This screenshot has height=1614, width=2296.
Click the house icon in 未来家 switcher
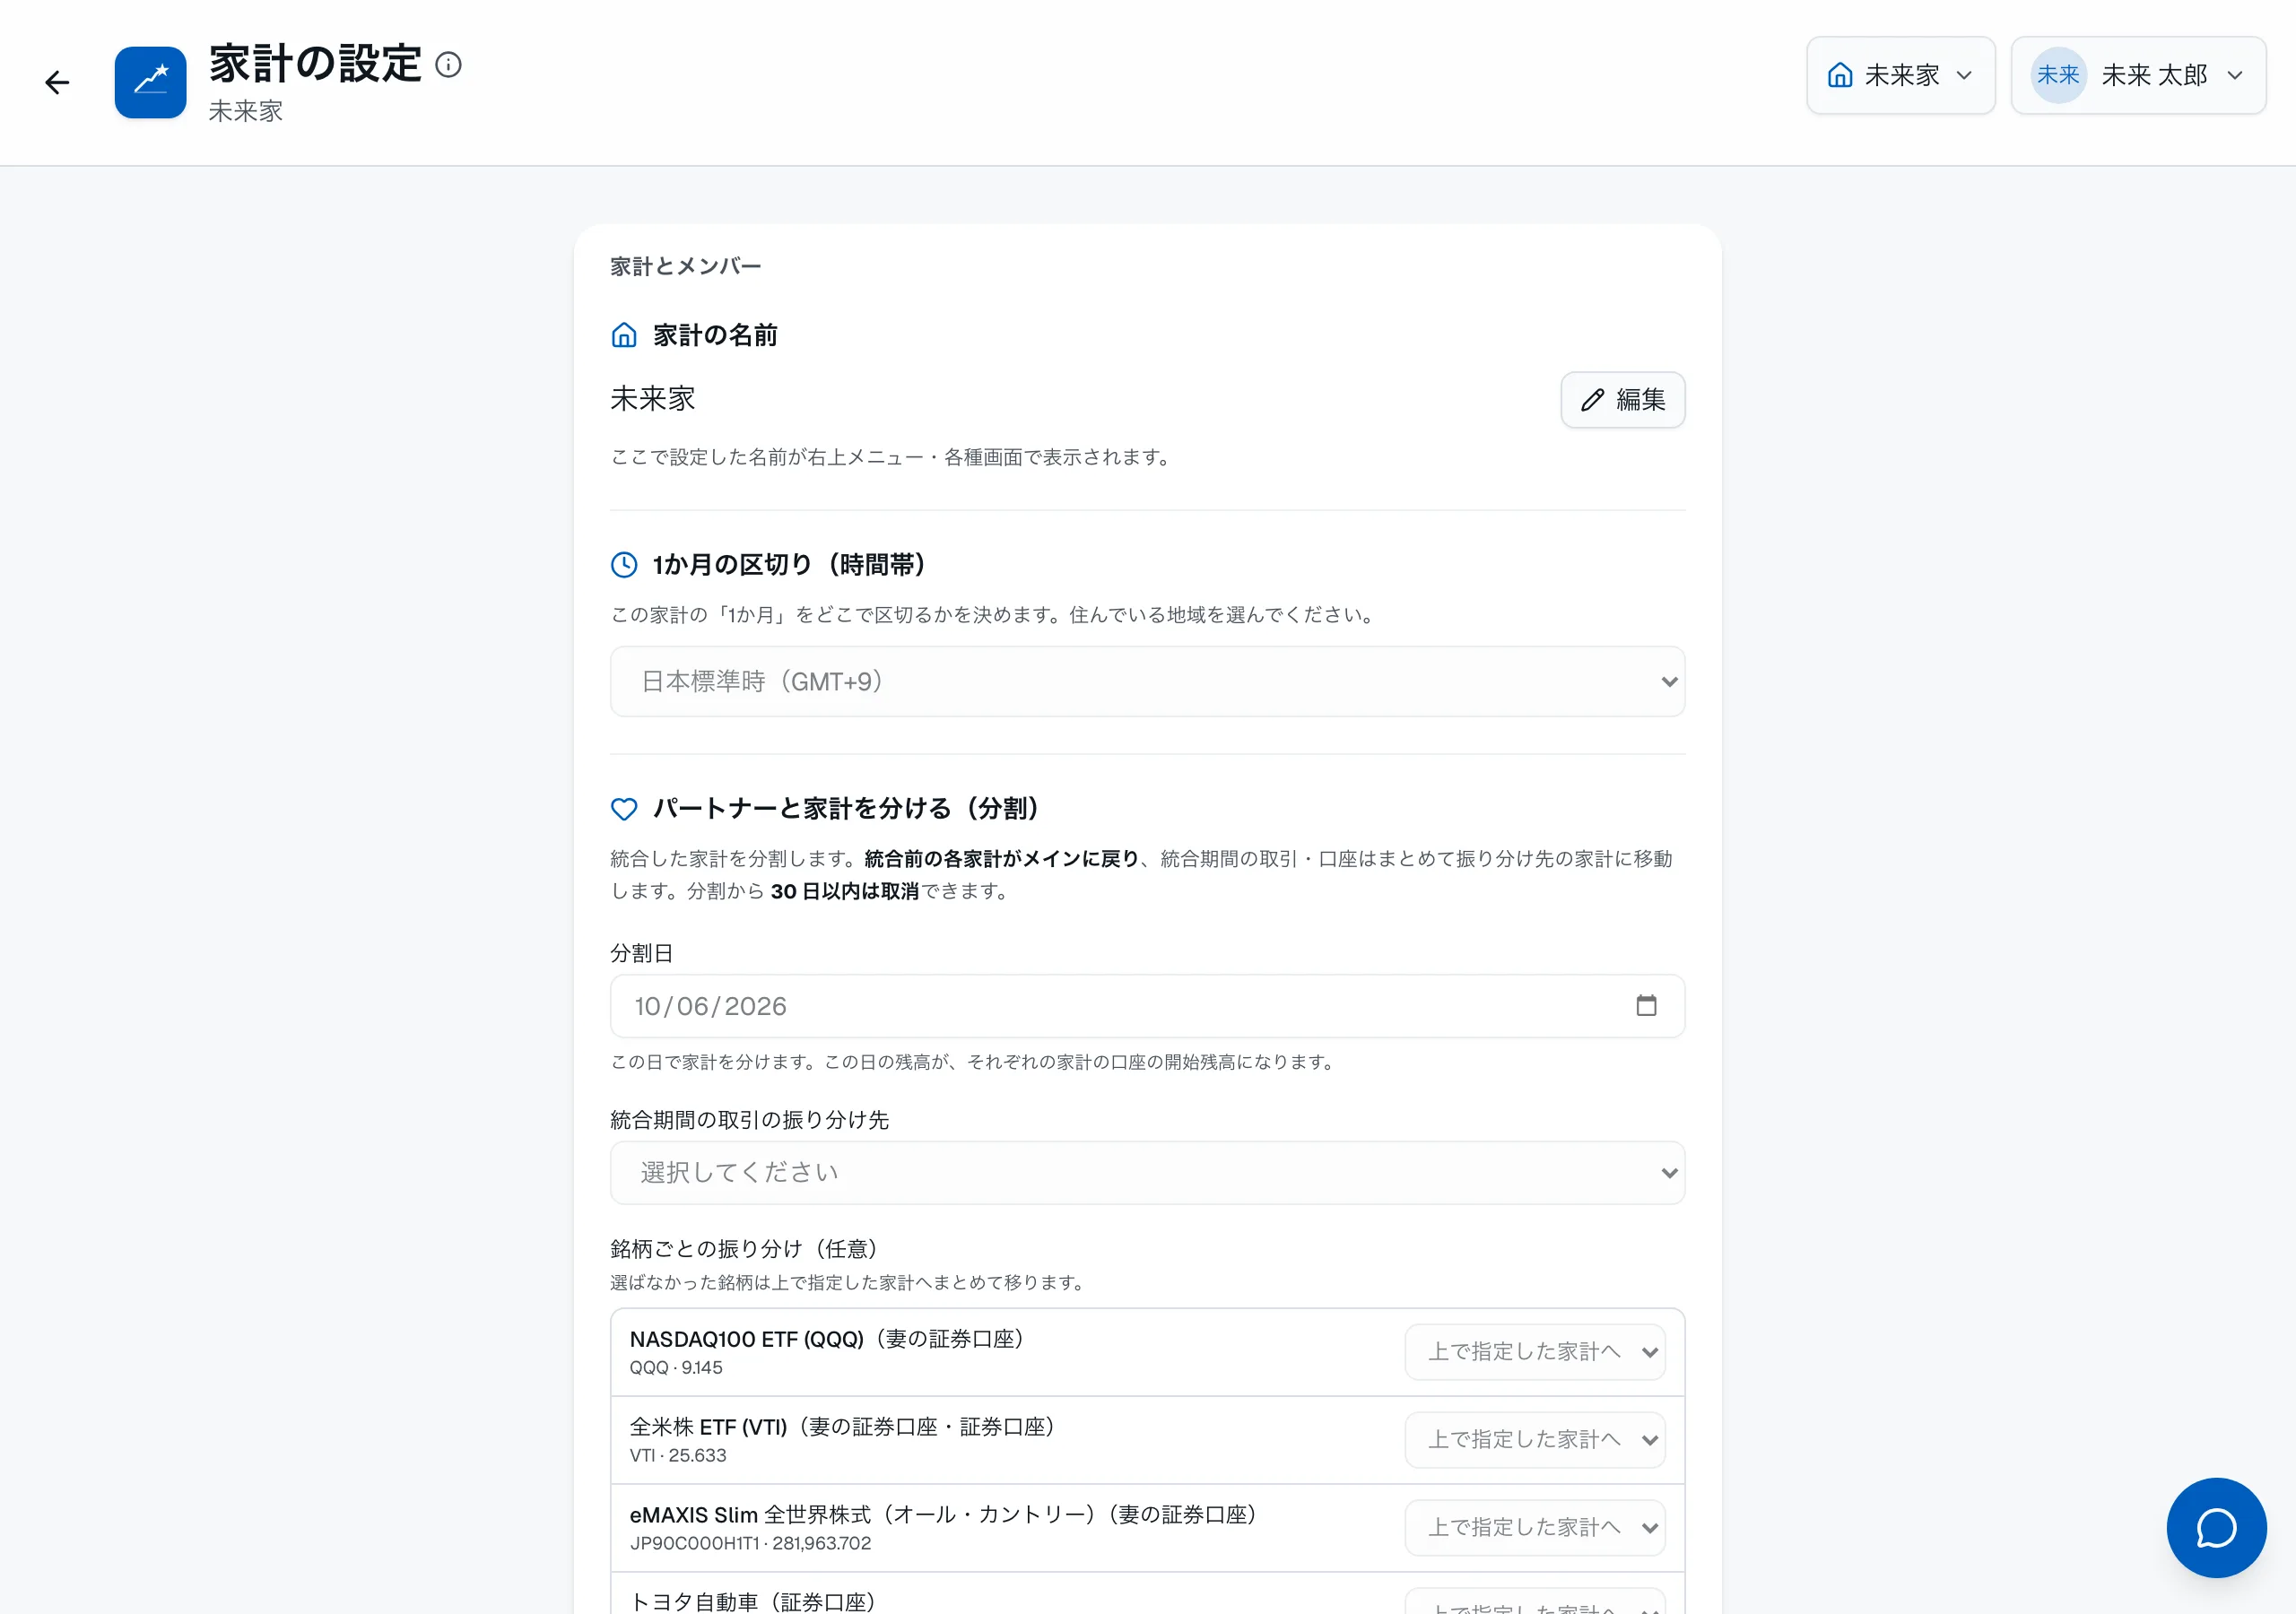point(1840,75)
